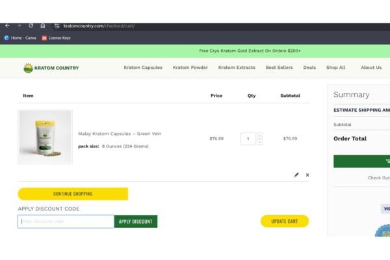The image size is (390, 260).
Task: Click the quantity input field
Action: coord(248,139)
